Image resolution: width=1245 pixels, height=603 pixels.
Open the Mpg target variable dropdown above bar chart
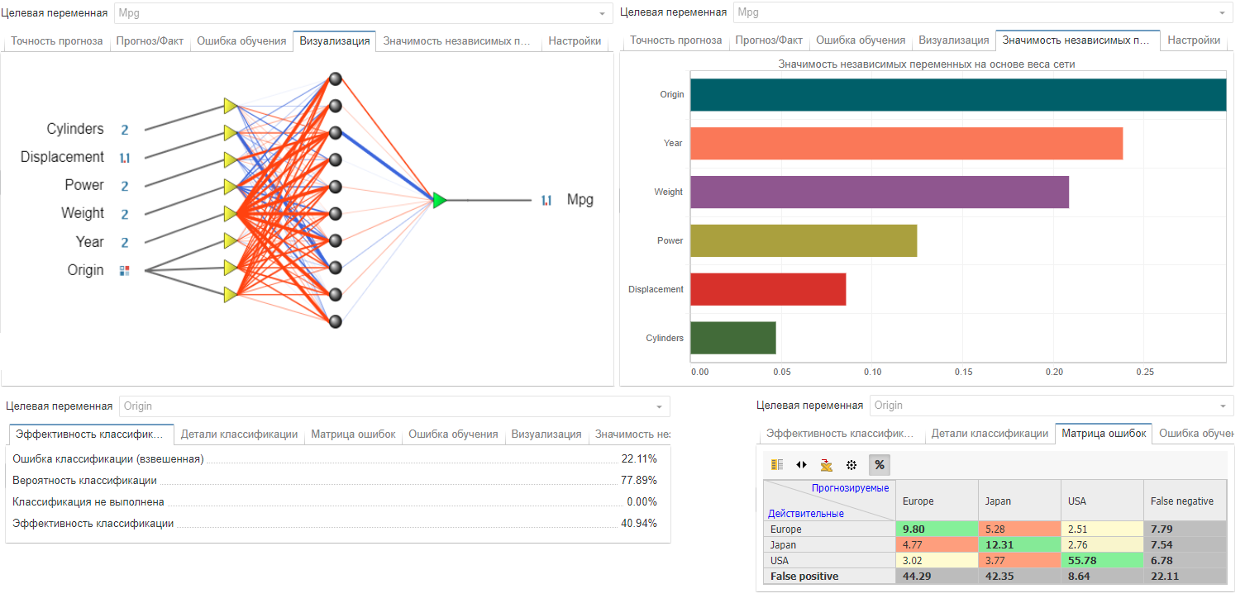(983, 12)
